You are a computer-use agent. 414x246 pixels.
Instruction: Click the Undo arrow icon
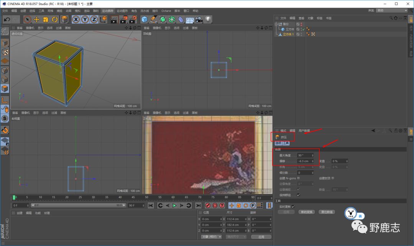(x=7, y=20)
